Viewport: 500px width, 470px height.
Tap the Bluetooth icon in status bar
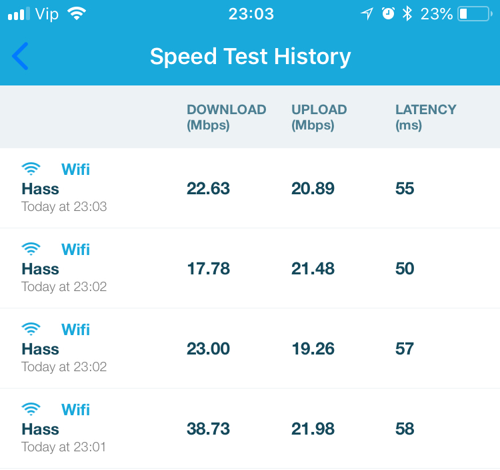[407, 14]
